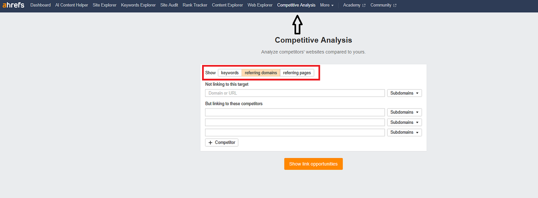Viewport: 538px width, 198px height.
Task: Click the 'Not linking to this target' label
Action: coord(227,84)
